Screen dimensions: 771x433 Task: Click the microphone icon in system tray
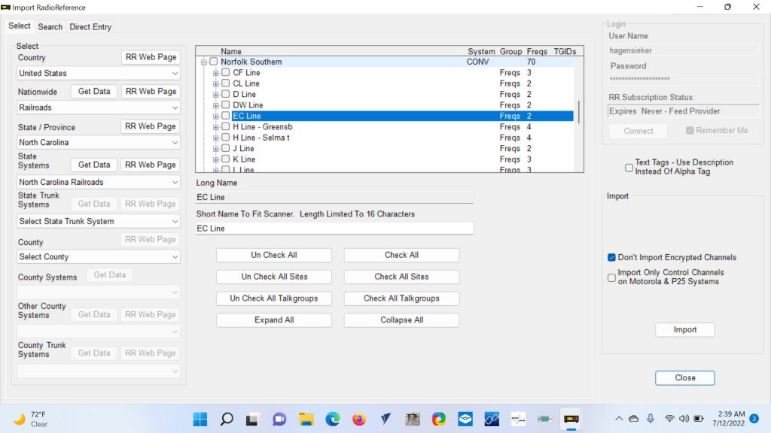pos(651,419)
